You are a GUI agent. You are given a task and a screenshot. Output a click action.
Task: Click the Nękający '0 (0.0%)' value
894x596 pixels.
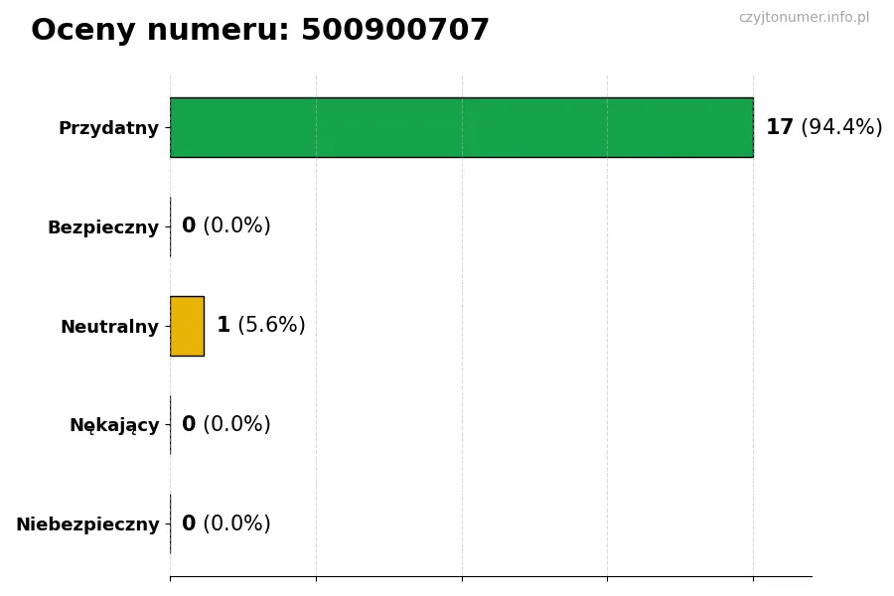(x=225, y=425)
